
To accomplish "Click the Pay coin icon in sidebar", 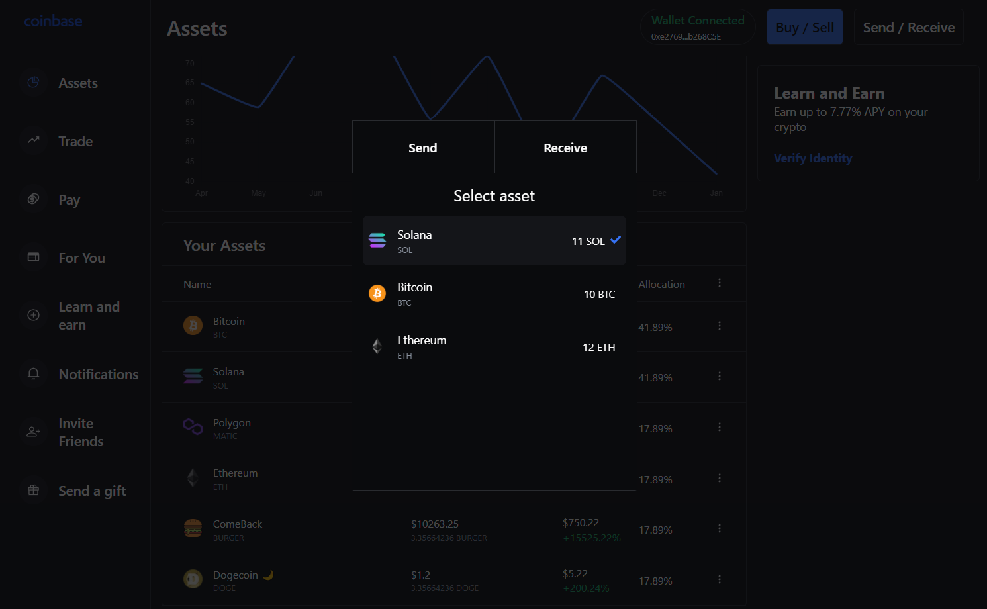I will click(x=33, y=199).
